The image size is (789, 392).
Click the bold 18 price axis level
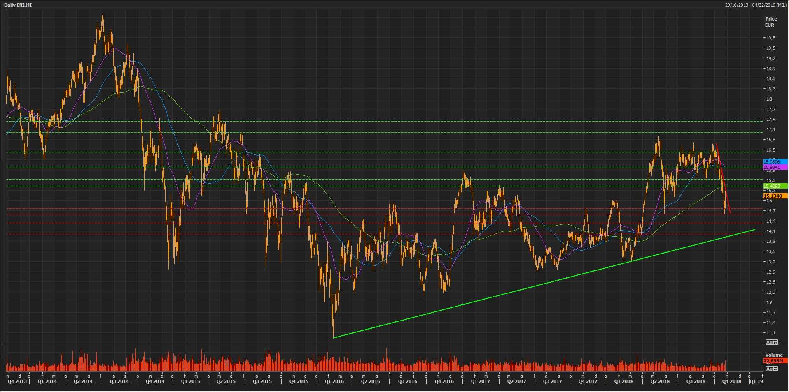[769, 99]
